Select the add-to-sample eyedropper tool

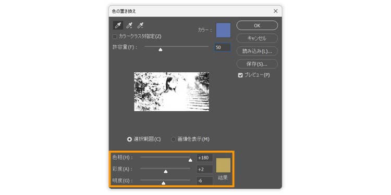129,25
